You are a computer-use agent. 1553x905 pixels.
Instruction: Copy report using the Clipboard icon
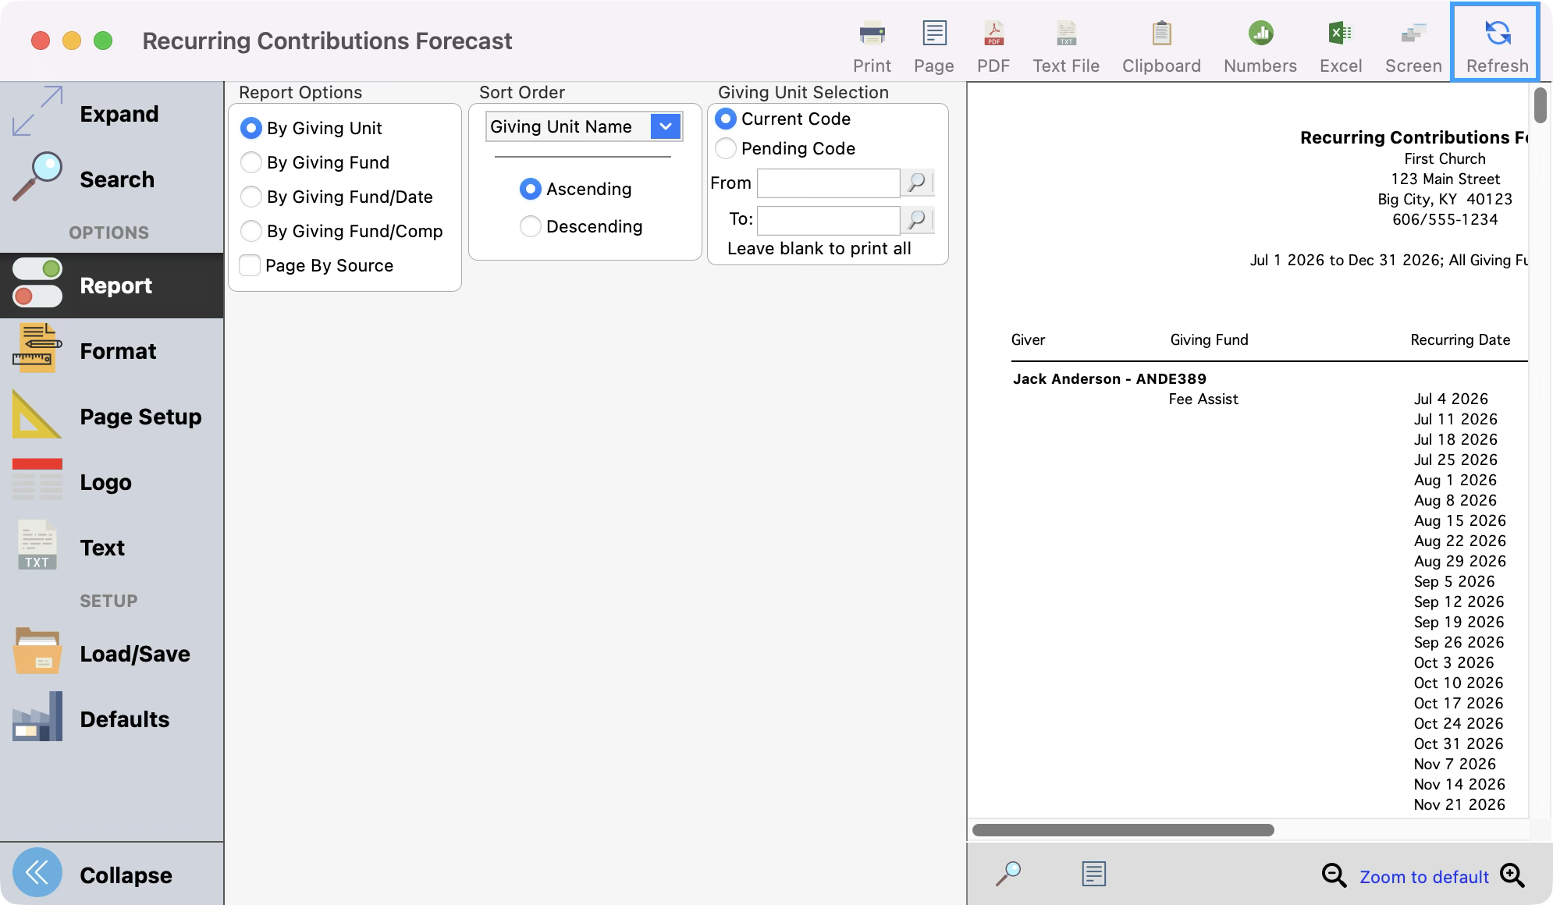[1161, 34]
